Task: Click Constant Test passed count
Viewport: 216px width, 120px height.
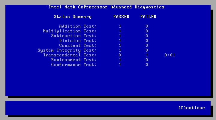Action: coord(120,46)
